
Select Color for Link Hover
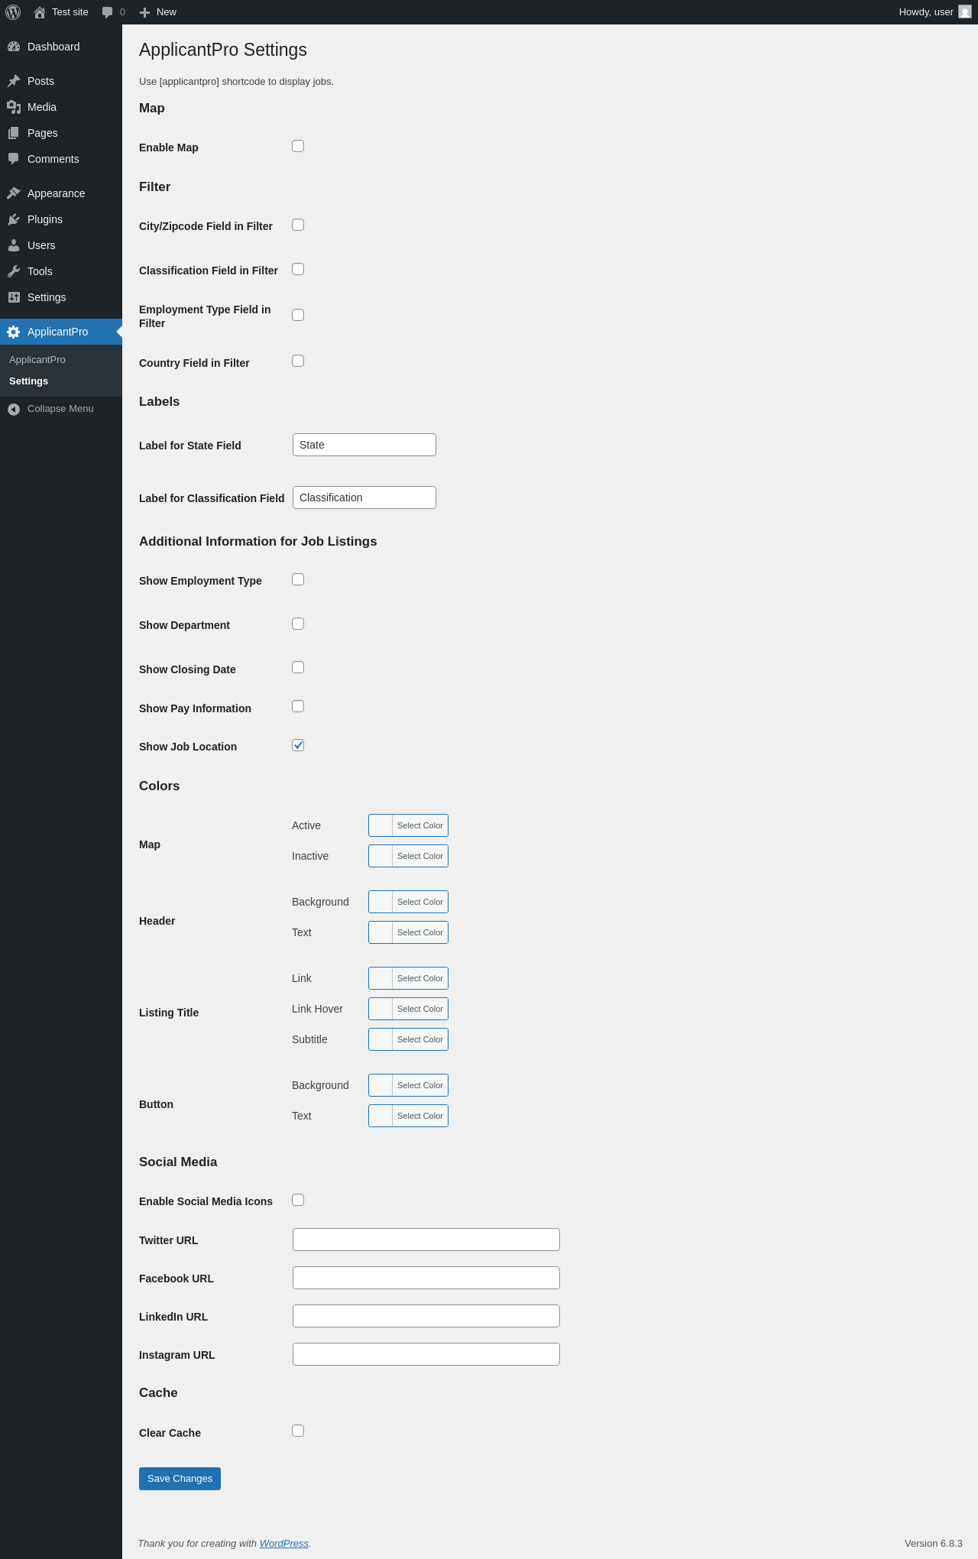pos(408,1009)
